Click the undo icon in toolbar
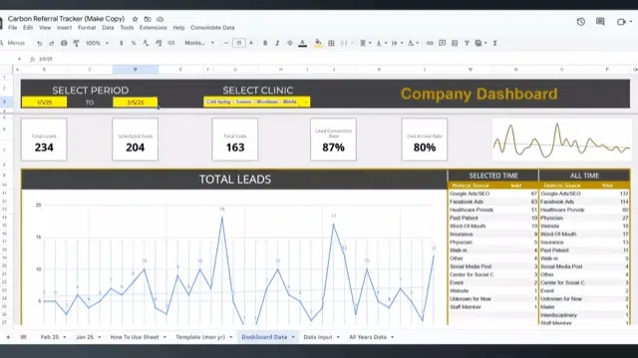The width and height of the screenshot is (638, 358). pyautogui.click(x=40, y=43)
